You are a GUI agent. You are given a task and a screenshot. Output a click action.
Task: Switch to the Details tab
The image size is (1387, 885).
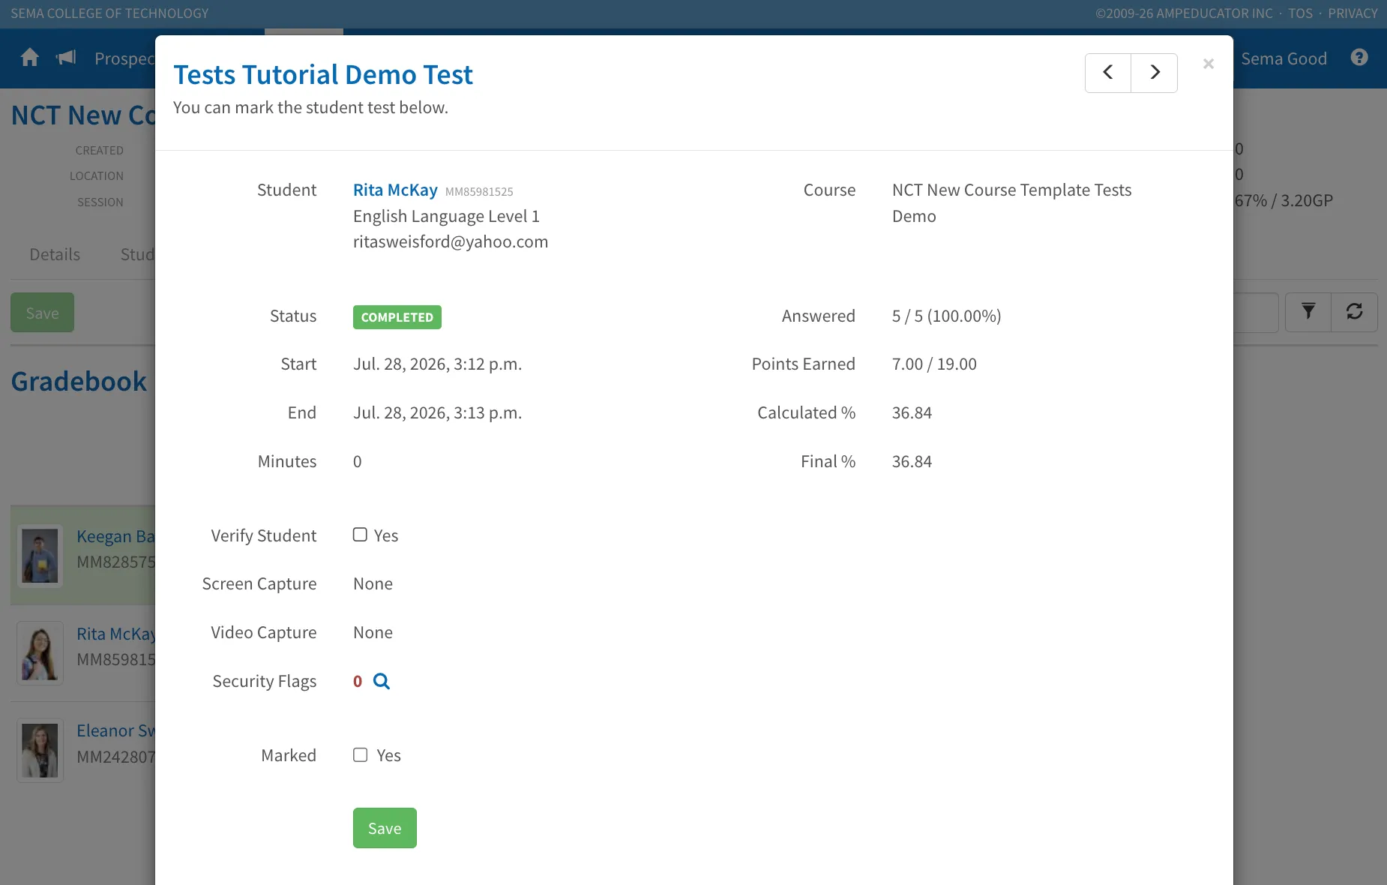(55, 254)
